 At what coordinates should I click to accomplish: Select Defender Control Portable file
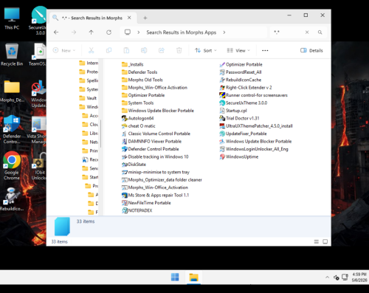click(151, 149)
